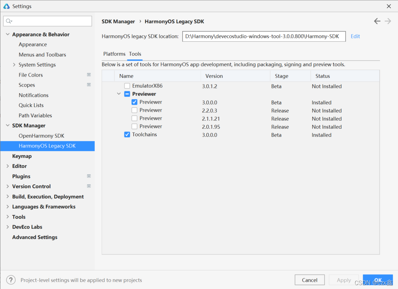Collapse the Appearance & Behavior section
The image size is (398, 289).
pyautogui.click(x=8, y=34)
